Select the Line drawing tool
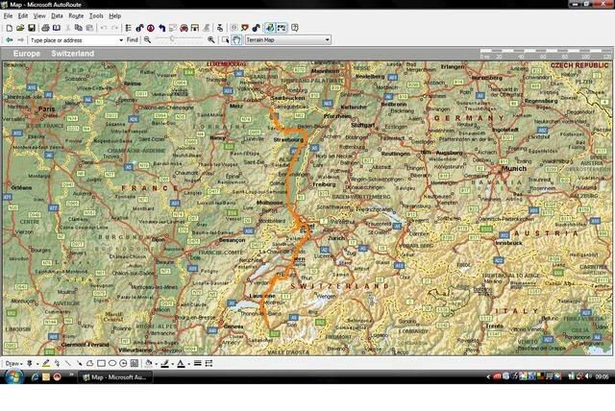 point(68,364)
